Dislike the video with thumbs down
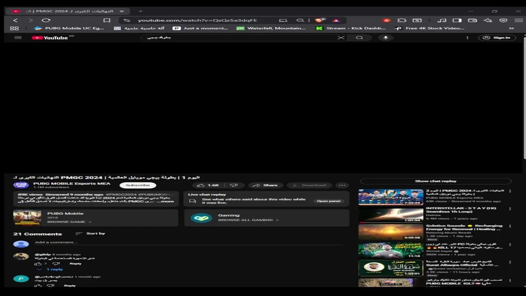Image resolution: width=526 pixels, height=296 pixels. 234,185
